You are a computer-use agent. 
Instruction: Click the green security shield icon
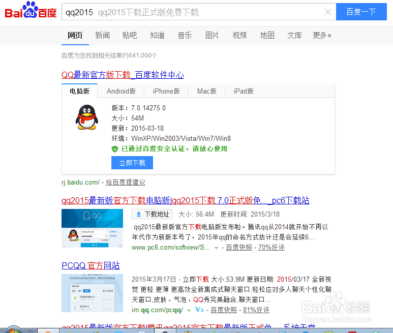pos(115,149)
